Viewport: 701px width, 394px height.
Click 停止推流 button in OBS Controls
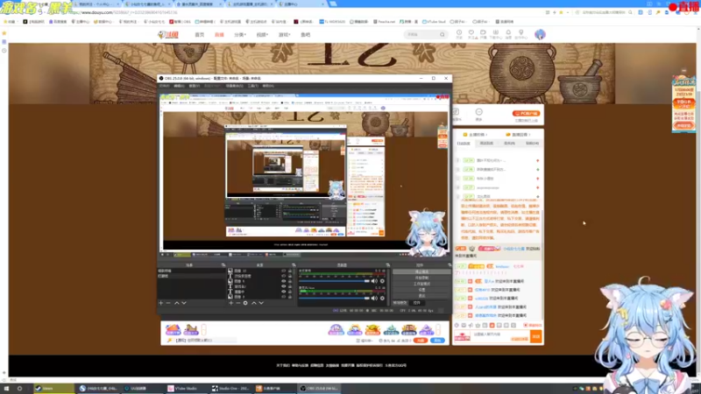click(x=421, y=271)
